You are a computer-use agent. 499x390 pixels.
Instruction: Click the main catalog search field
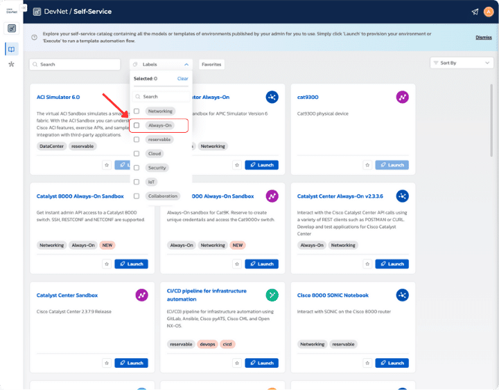click(75, 64)
